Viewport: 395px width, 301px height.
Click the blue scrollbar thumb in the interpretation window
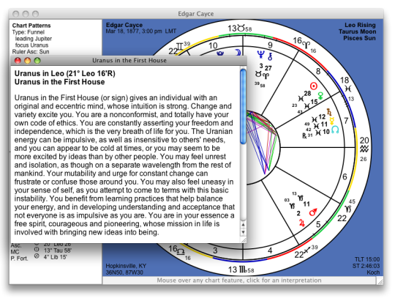243,107
